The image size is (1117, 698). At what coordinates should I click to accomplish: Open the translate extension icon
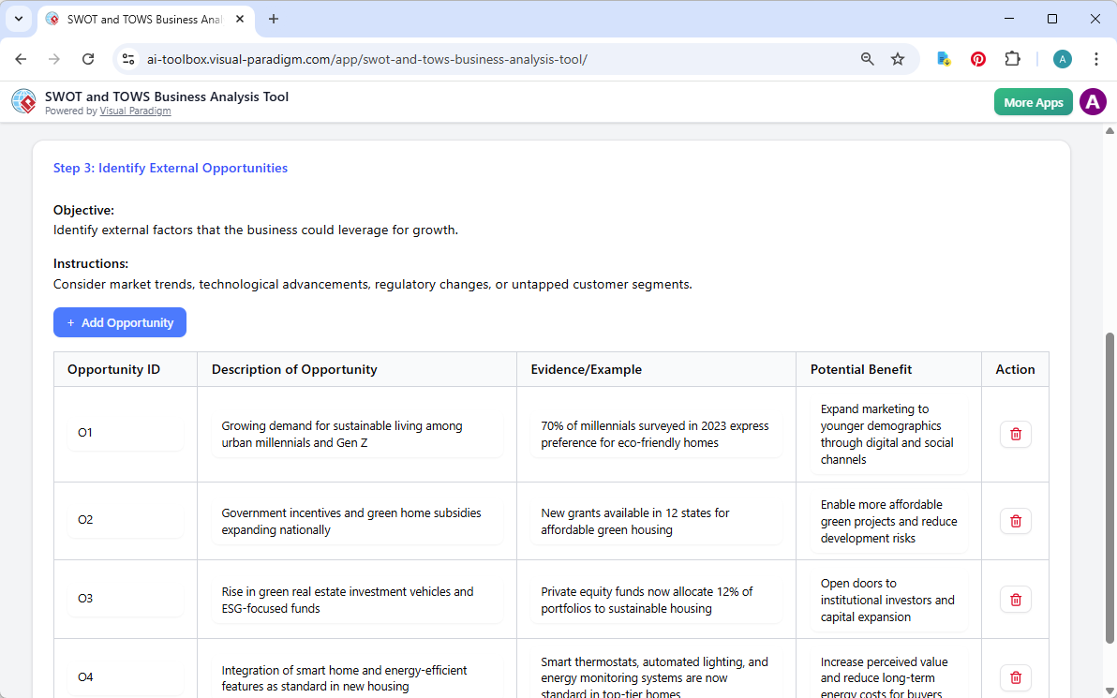click(943, 58)
